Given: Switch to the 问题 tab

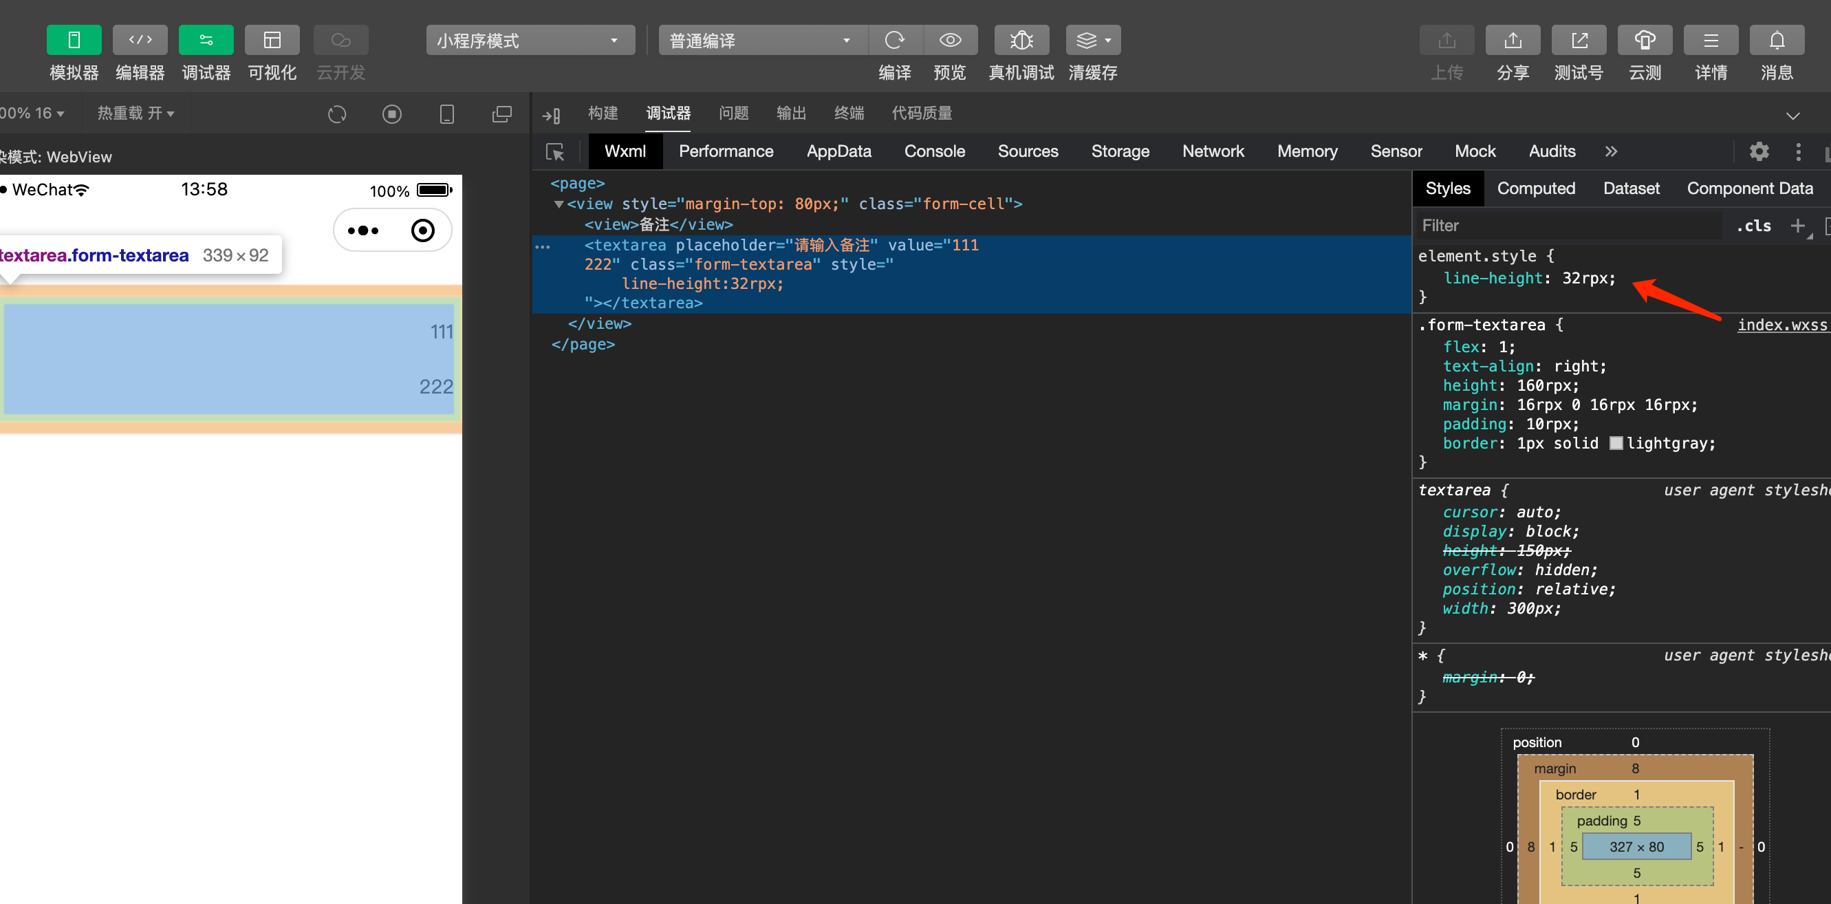Looking at the screenshot, I should tap(733, 113).
